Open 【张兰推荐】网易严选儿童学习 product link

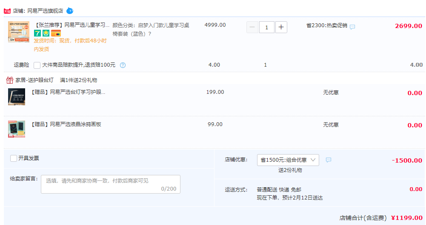pos(71,25)
